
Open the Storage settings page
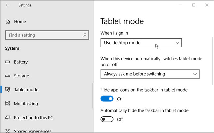tap(21, 76)
